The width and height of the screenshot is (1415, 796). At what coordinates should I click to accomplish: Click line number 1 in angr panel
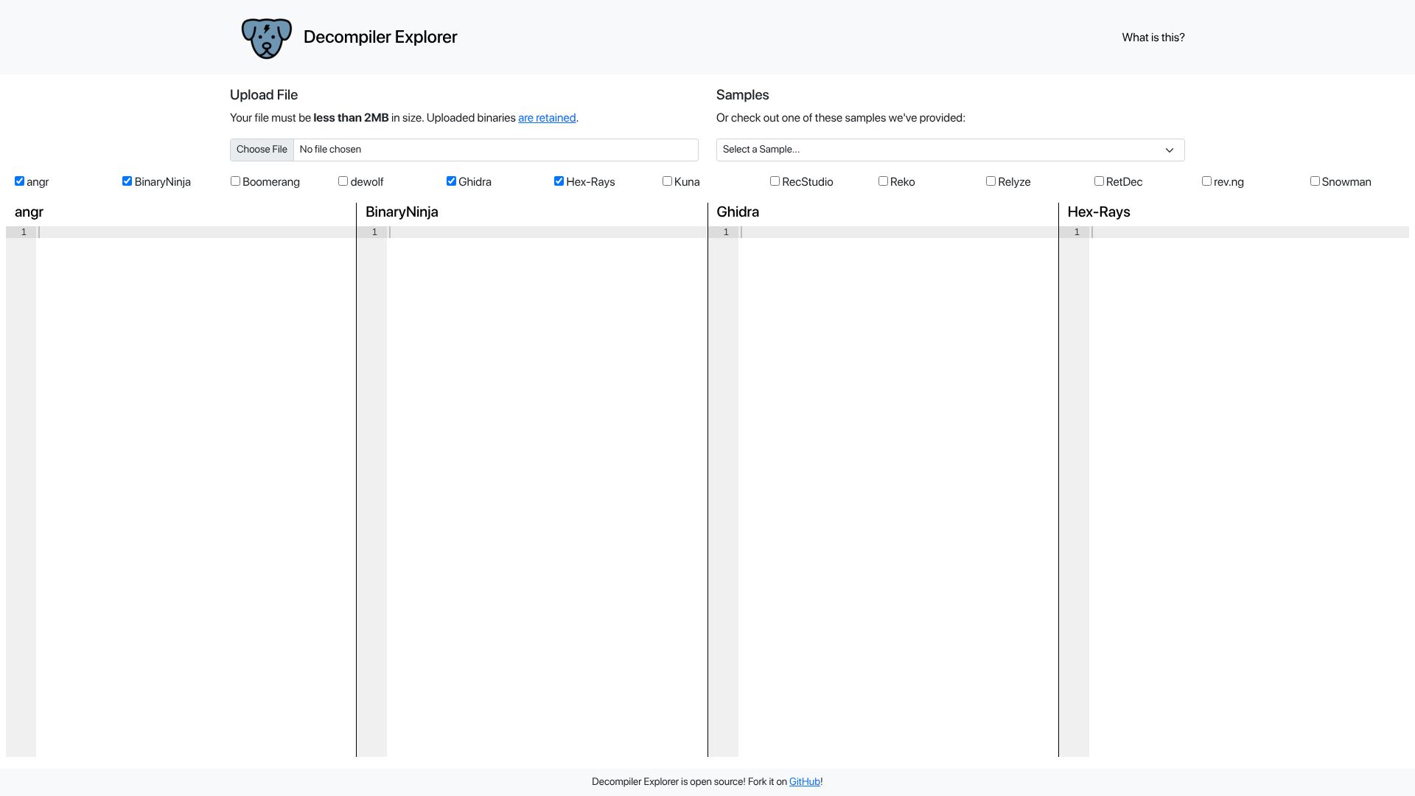click(x=24, y=232)
